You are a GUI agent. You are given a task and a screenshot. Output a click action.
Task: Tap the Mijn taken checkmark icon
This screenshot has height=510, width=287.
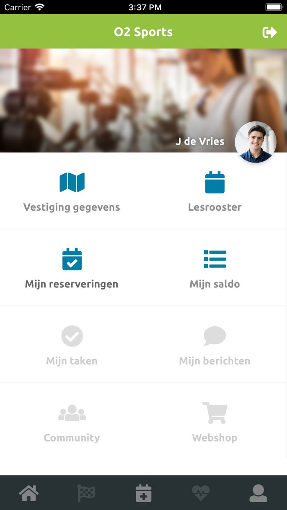coord(72,336)
